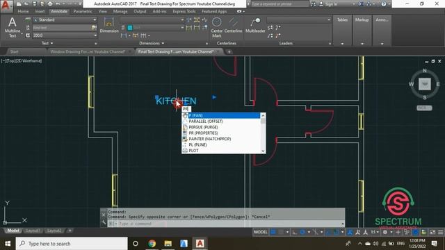Click the Autodesk Exchange Apps icon

pos(362,4)
